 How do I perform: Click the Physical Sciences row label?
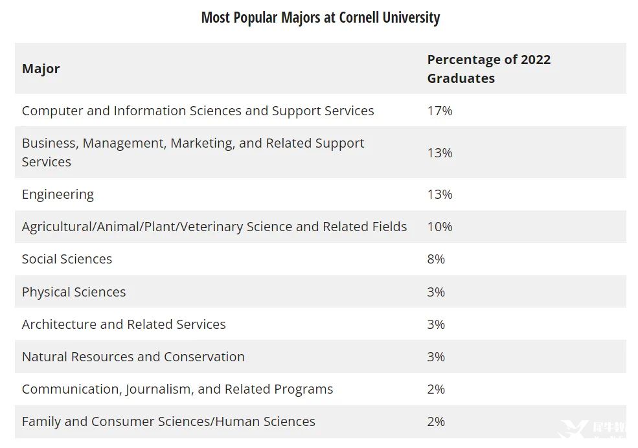[74, 292]
